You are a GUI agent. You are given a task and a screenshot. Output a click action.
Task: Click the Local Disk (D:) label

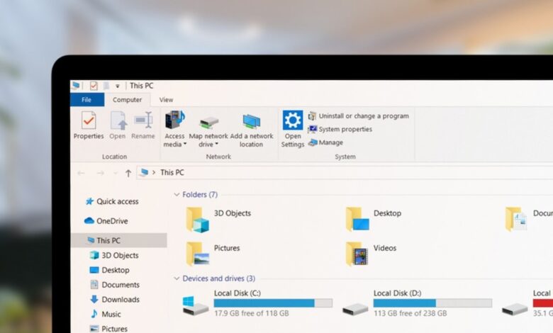click(398, 293)
